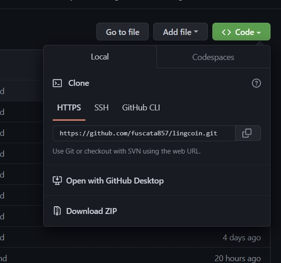Click the ZIP file icon
Viewport: 281px width, 263px height.
tap(57, 211)
